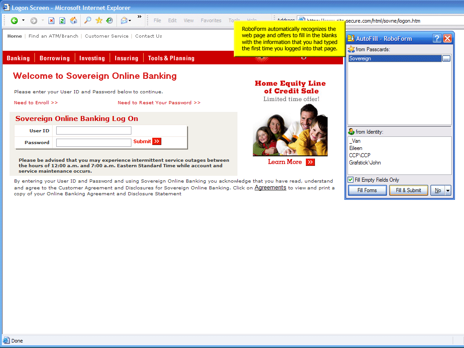Open the Favorites menu
The width and height of the screenshot is (464, 348).
[x=211, y=20]
